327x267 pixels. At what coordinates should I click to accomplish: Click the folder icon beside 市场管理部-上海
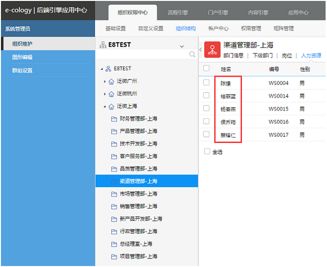(x=114, y=194)
